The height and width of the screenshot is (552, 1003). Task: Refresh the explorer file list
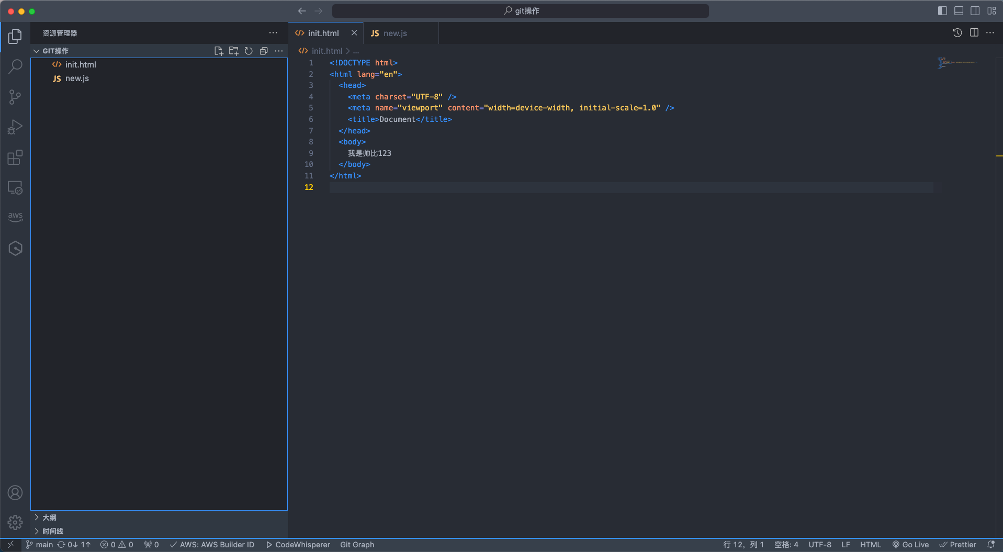click(x=249, y=51)
